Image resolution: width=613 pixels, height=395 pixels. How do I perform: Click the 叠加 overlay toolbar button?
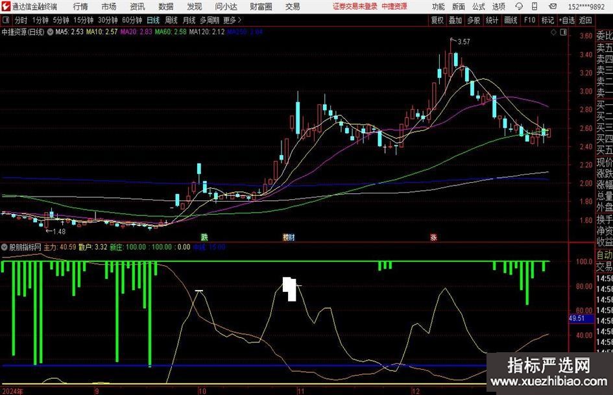pyautogui.click(x=455, y=20)
